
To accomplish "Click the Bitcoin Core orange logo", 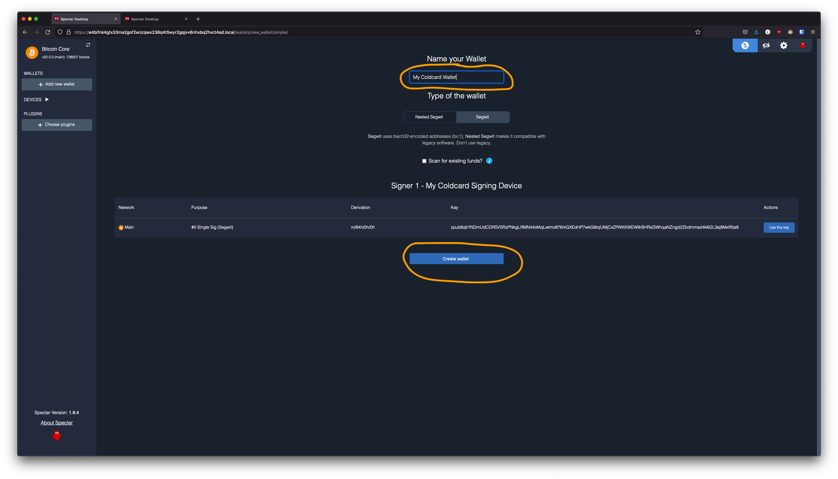I will 32,52.
